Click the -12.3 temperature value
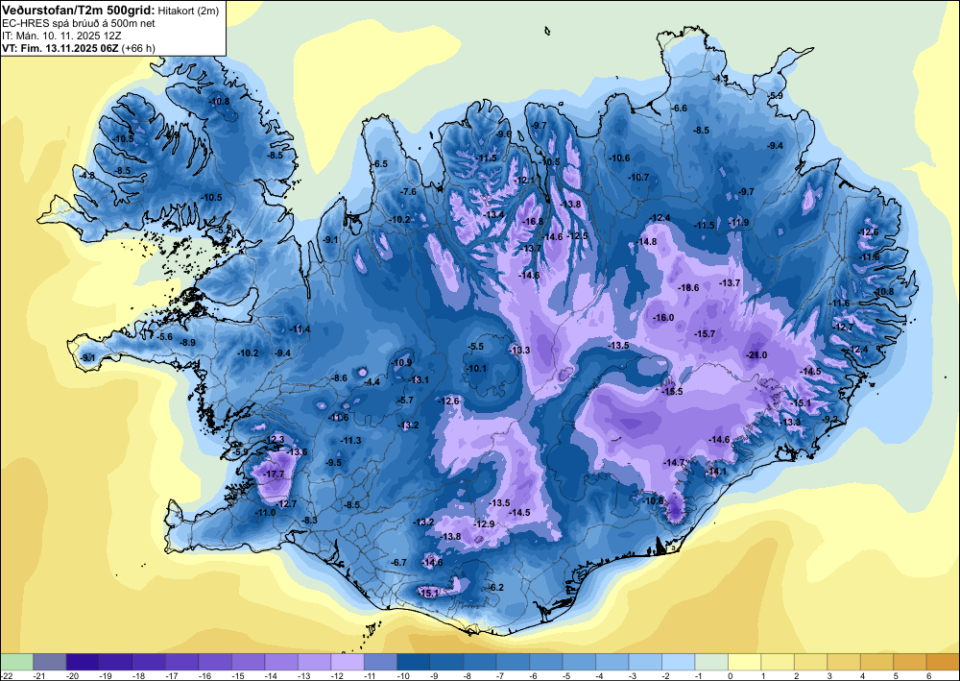The image size is (960, 681). tap(275, 439)
